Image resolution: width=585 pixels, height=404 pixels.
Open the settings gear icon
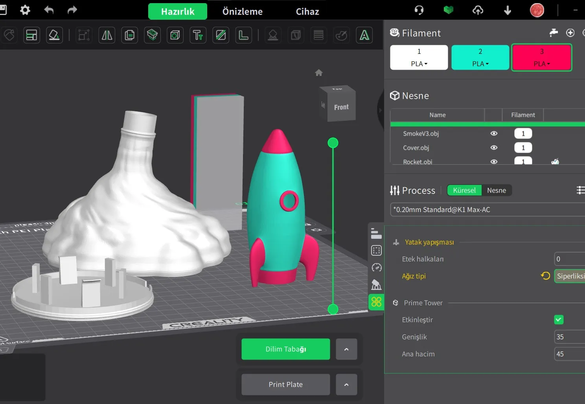click(x=25, y=10)
